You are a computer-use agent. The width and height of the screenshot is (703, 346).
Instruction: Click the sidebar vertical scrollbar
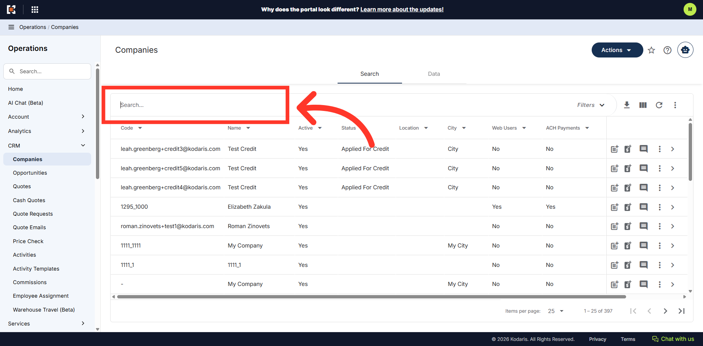(97, 124)
